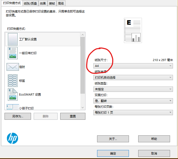Screen dimensions: 178x159
Task: Open the 纸张类型 dropdown
Action: tap(133, 89)
